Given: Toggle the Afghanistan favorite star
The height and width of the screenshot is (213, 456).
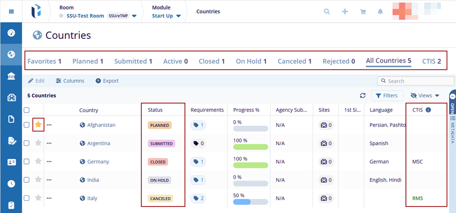Looking at the screenshot, I should click(x=38, y=125).
